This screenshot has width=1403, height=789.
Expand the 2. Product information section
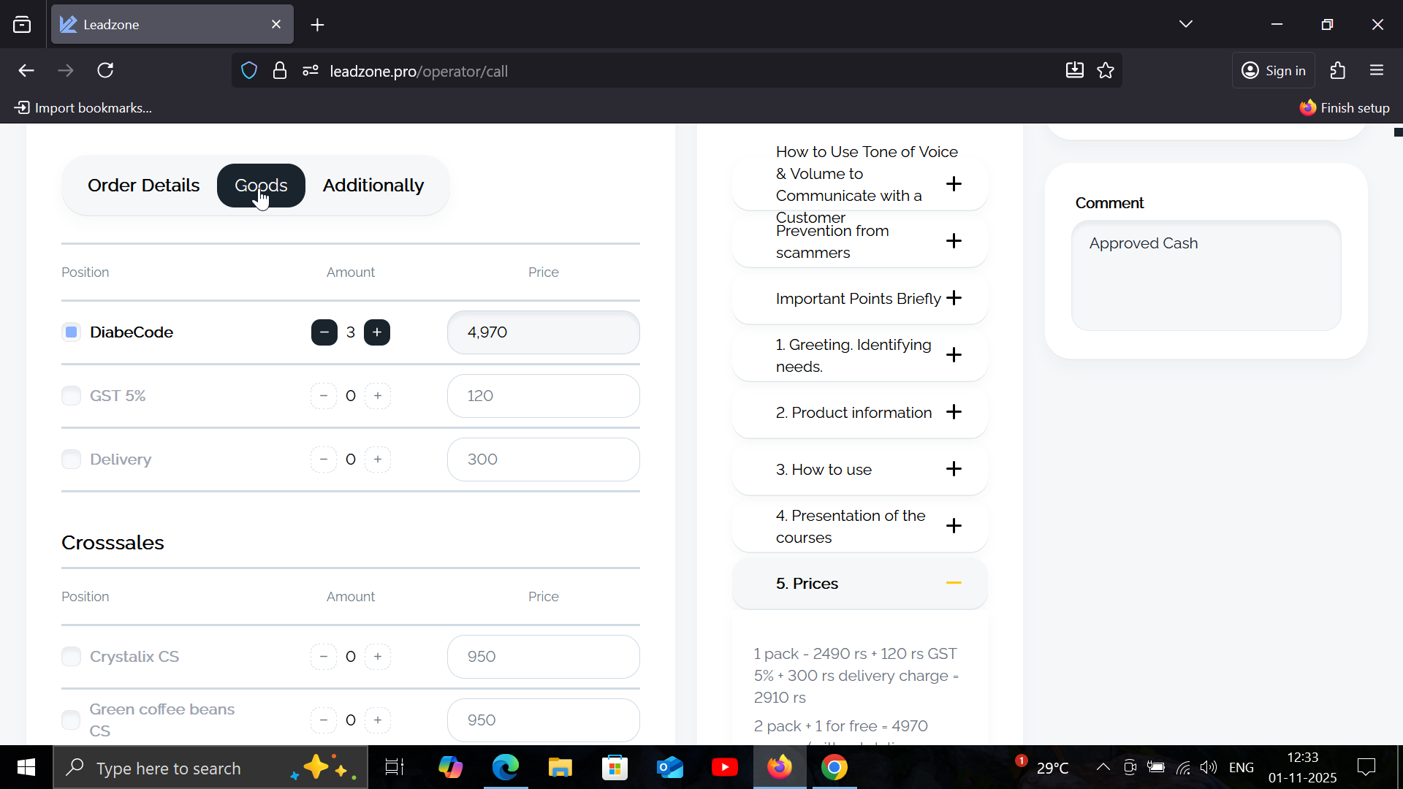954,412
